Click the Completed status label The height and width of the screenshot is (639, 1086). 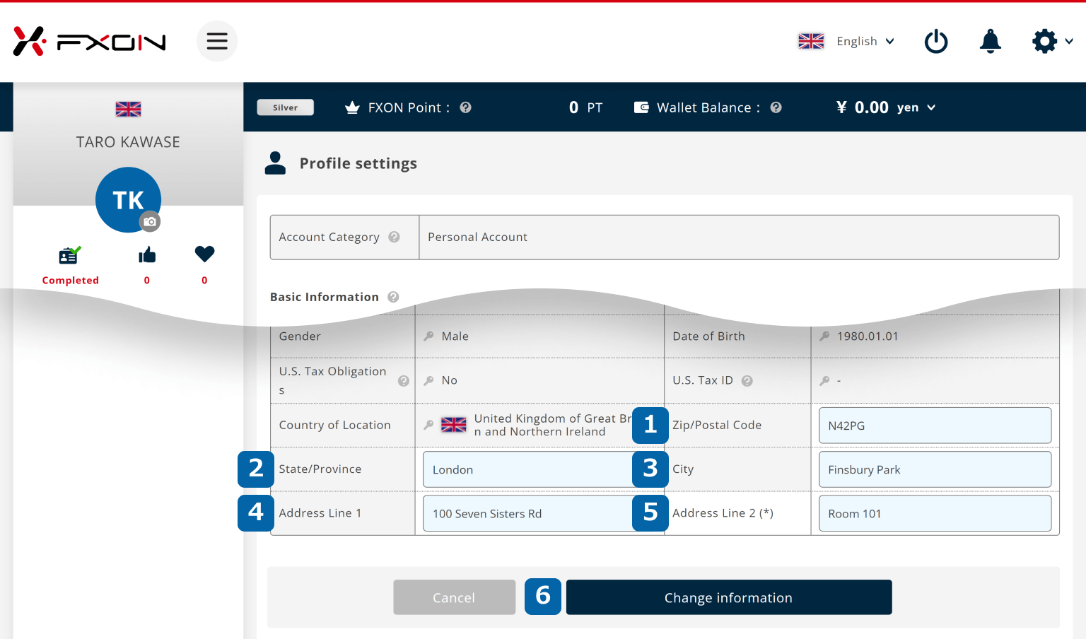pyautogui.click(x=70, y=280)
